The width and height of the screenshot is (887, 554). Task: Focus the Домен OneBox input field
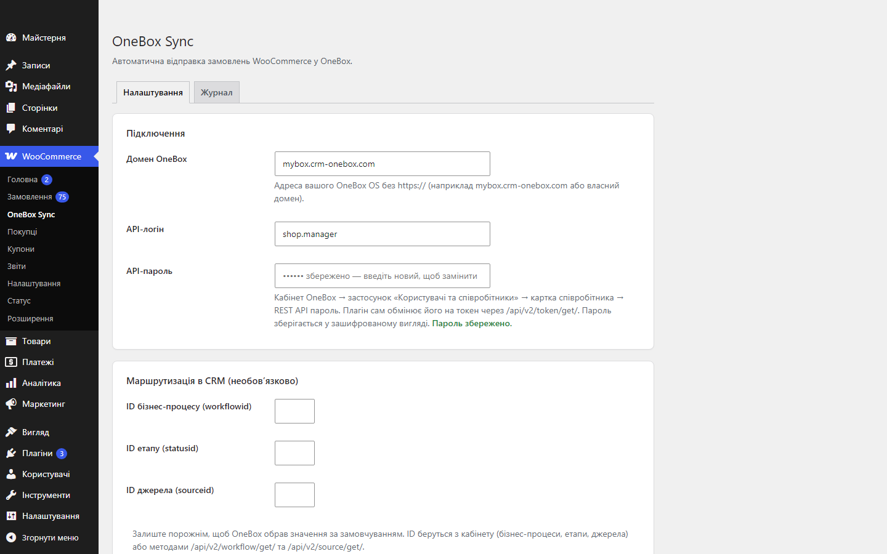383,164
